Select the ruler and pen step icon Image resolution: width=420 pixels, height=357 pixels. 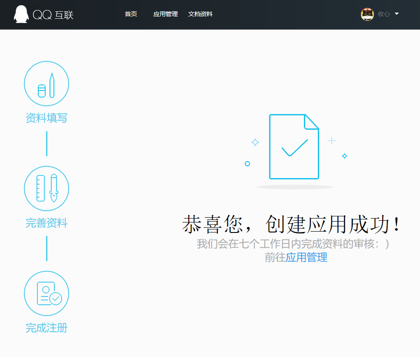tap(47, 189)
